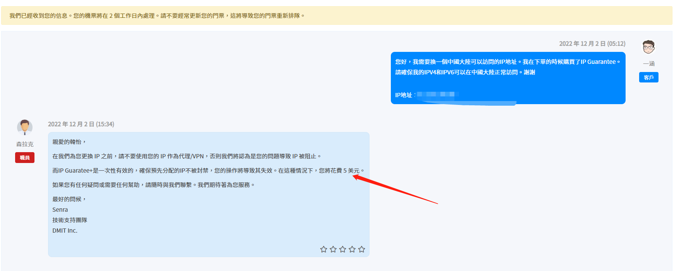This screenshot has width=674, height=271.
Task: Click the blue 客戶 badge
Action: (648, 77)
